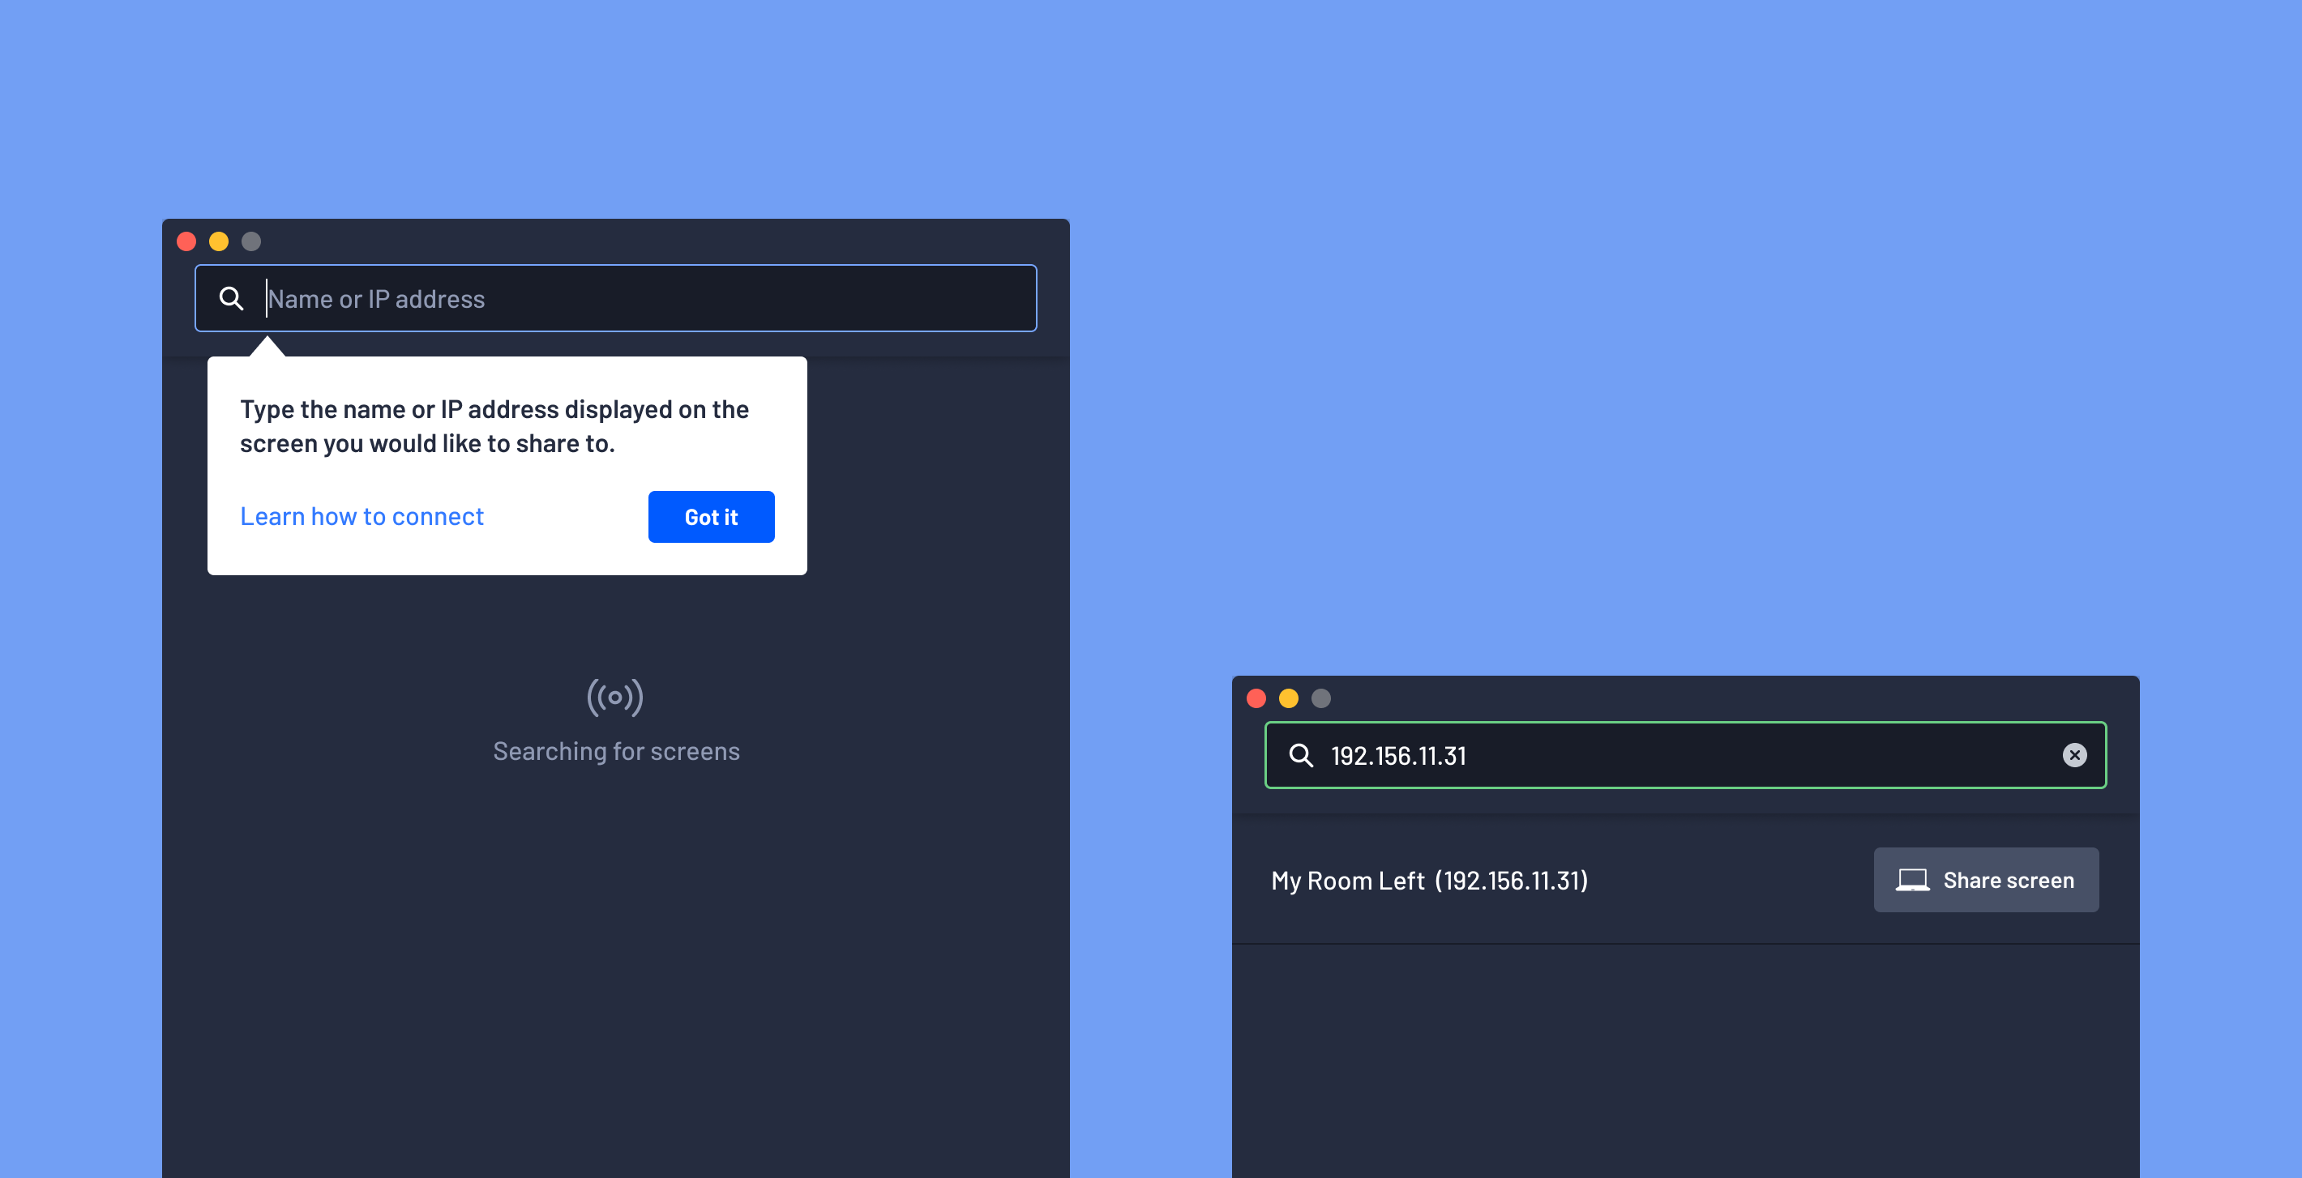2302x1178 pixels.
Task: Click IP address text in search result row
Action: (1519, 879)
